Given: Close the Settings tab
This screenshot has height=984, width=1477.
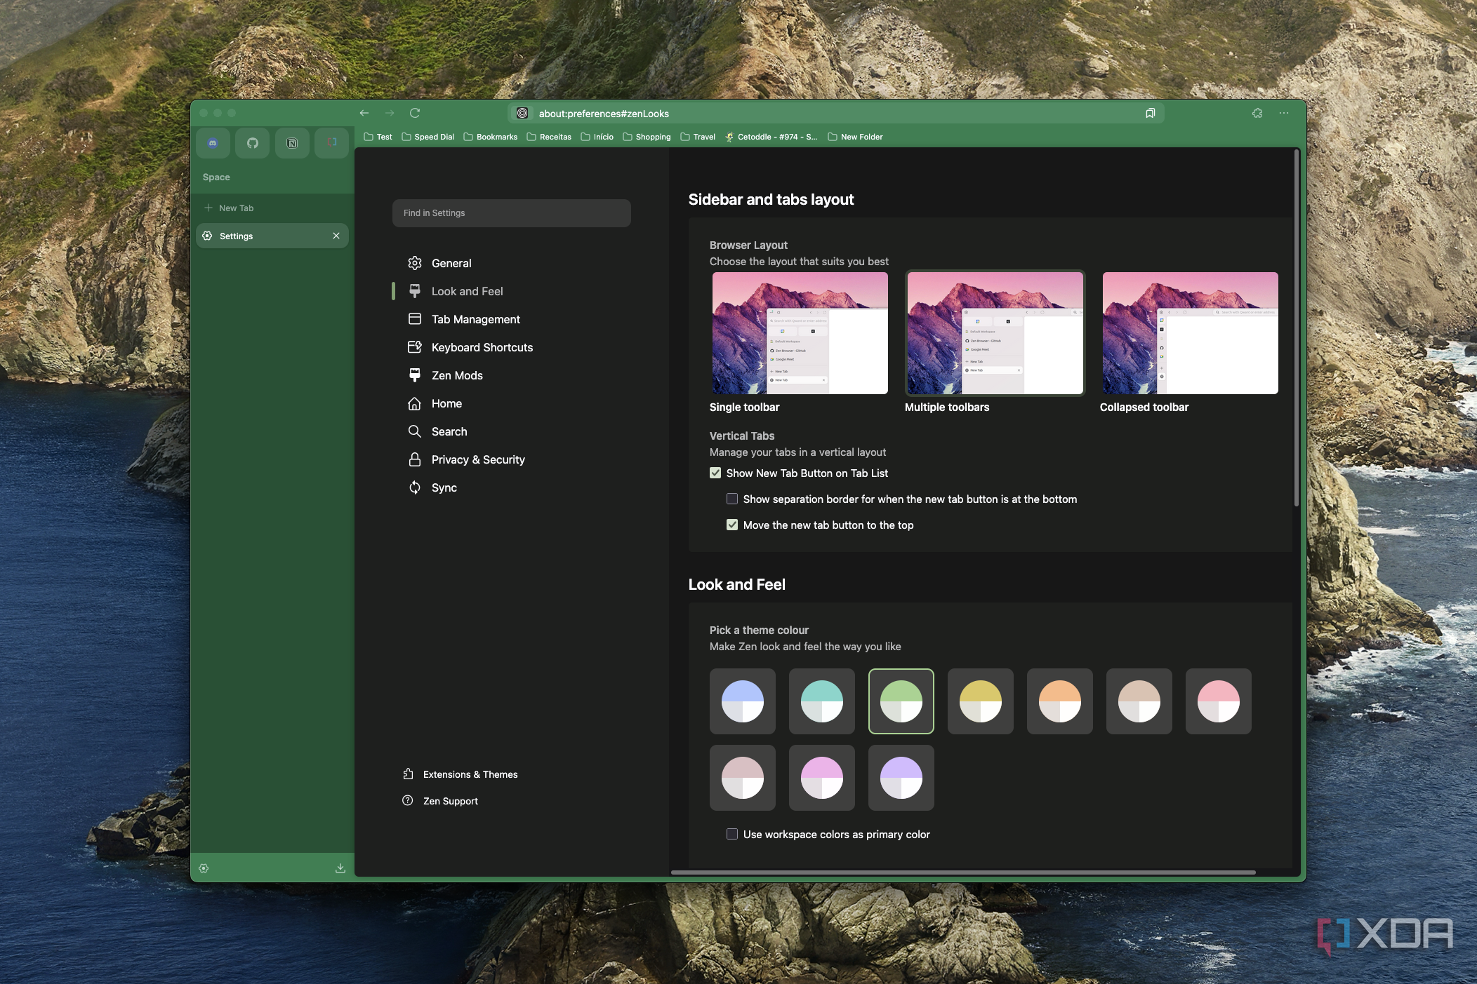Looking at the screenshot, I should [336, 236].
